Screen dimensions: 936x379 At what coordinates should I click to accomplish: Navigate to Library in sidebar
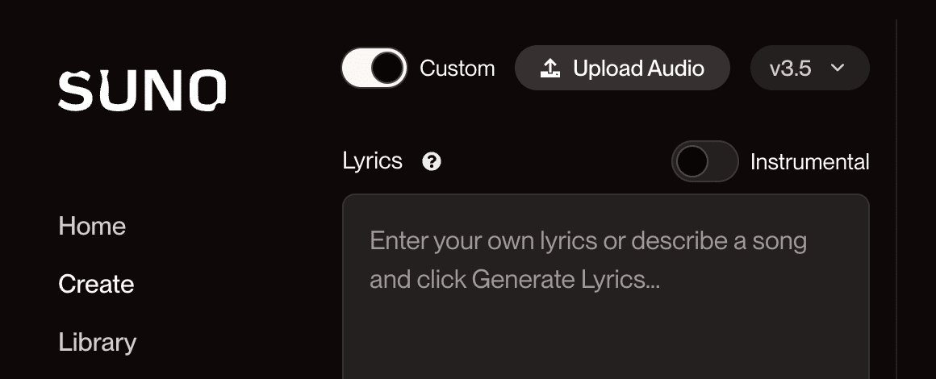pos(98,343)
